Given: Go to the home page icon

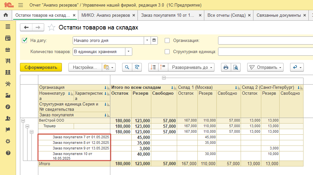Looking at the screenshot, I should coord(6,15).
